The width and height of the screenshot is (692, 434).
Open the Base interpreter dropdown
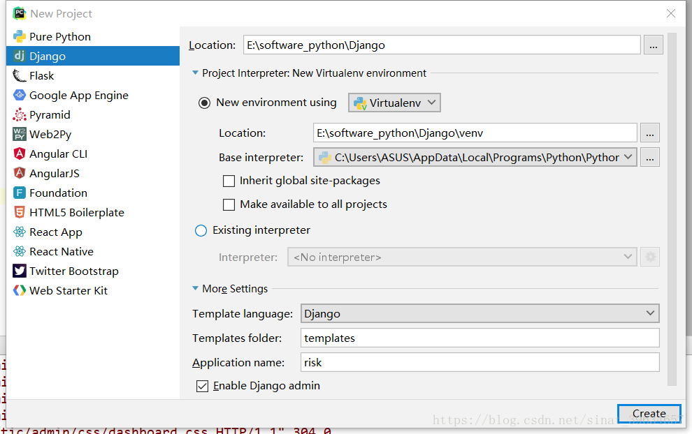(x=475, y=157)
